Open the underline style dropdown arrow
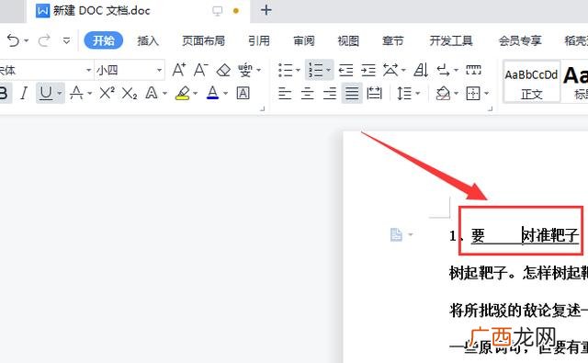588x363 pixels. [x=60, y=93]
